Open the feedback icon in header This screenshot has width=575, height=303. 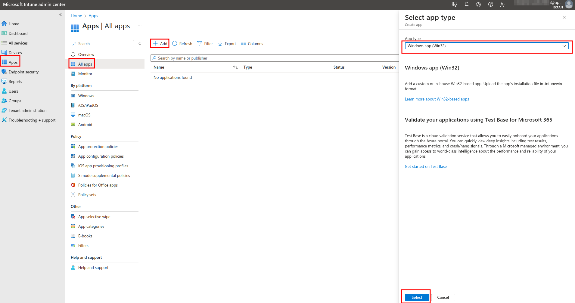[502, 4]
